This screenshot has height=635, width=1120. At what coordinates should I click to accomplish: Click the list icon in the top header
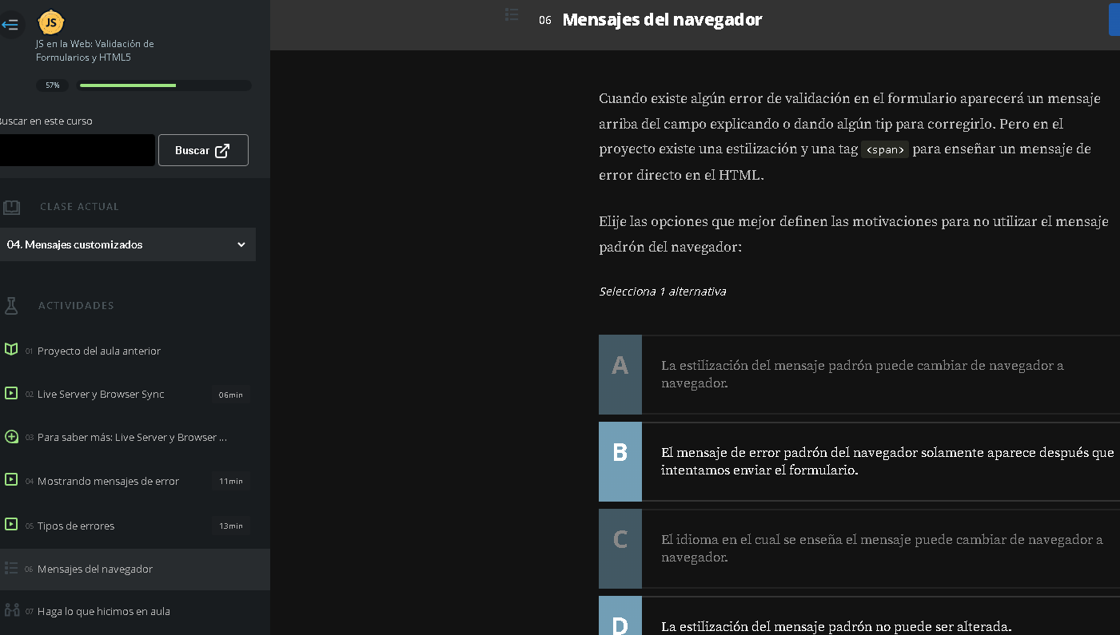pyautogui.click(x=512, y=15)
